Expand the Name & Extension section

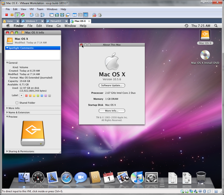pos(7,113)
